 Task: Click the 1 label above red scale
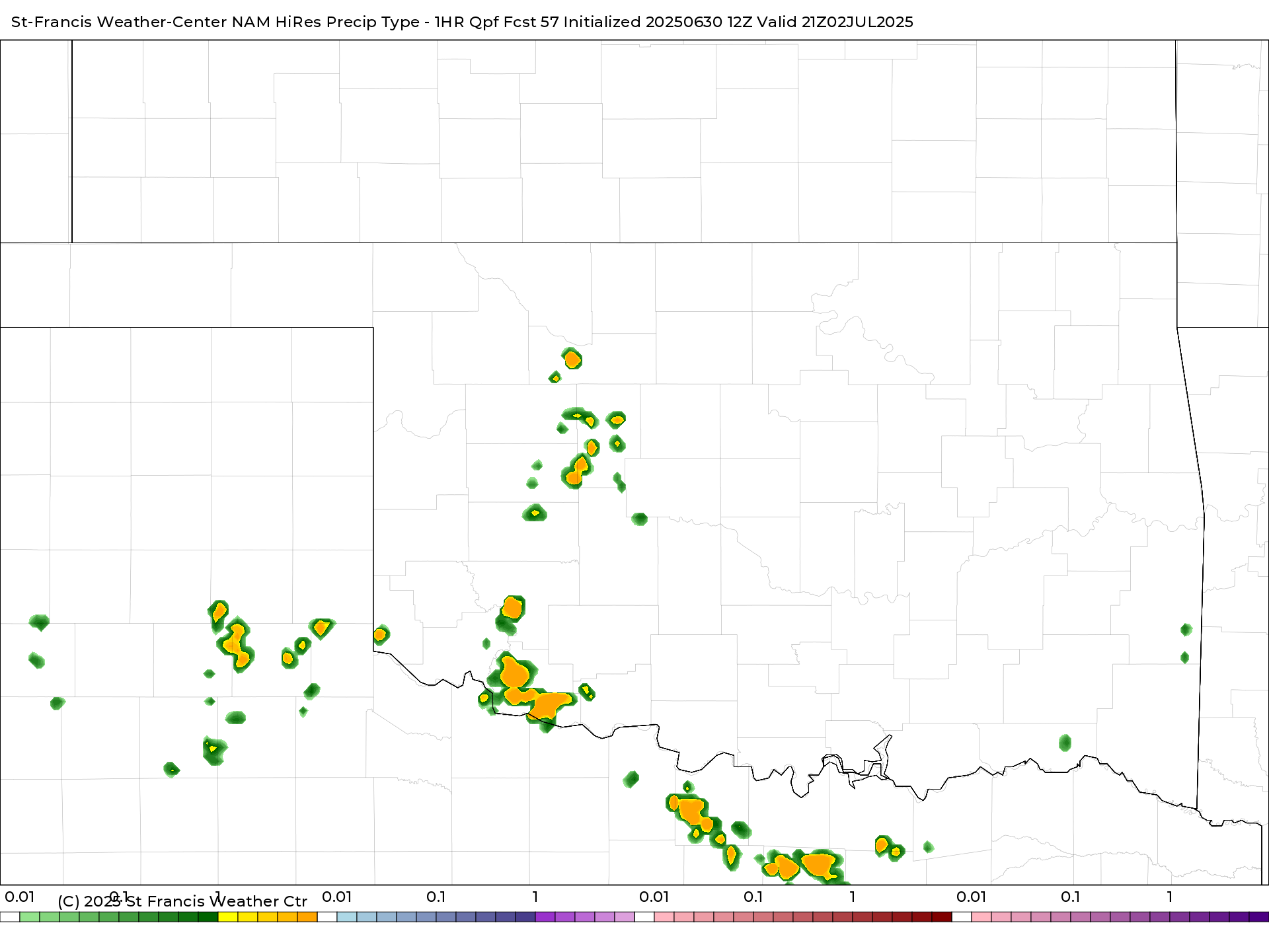pos(853,897)
